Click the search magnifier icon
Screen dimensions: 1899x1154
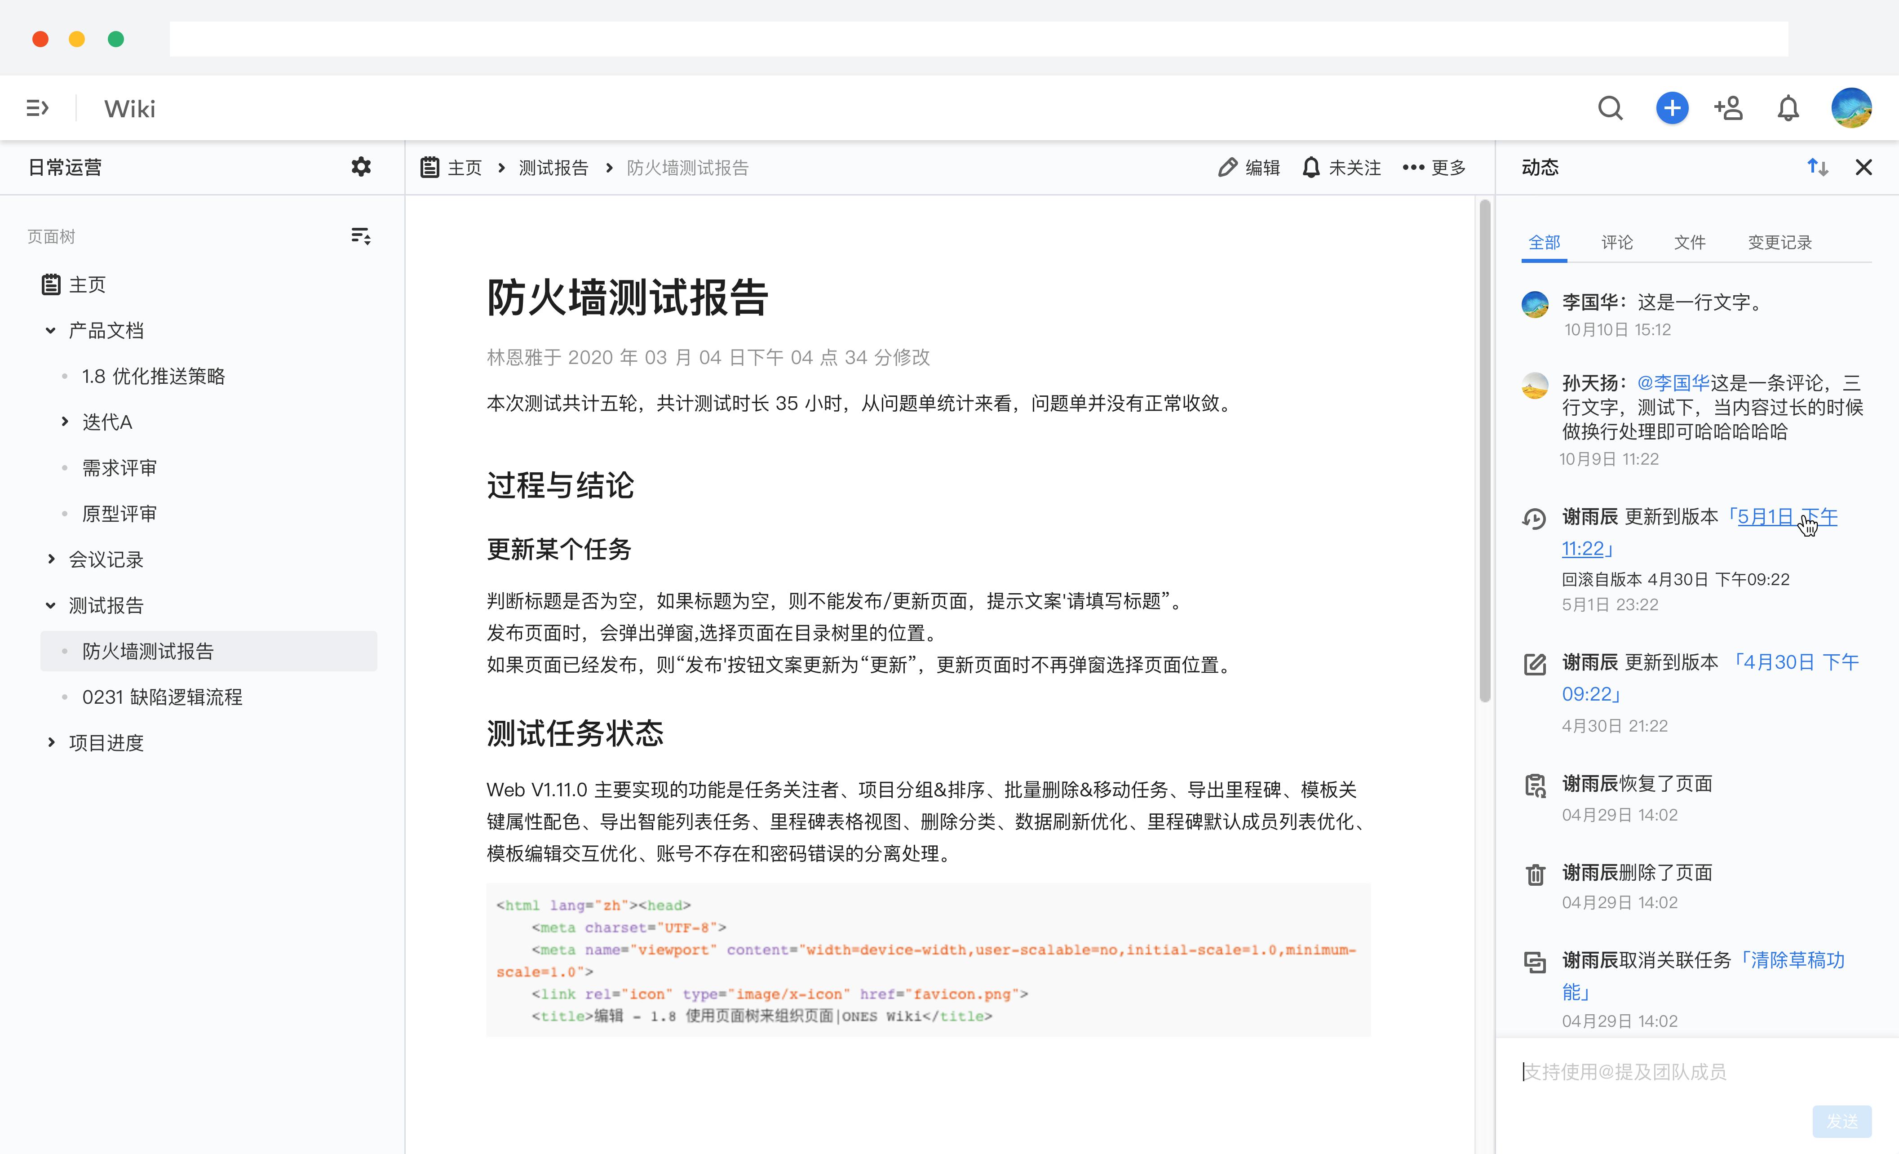click(x=1610, y=109)
